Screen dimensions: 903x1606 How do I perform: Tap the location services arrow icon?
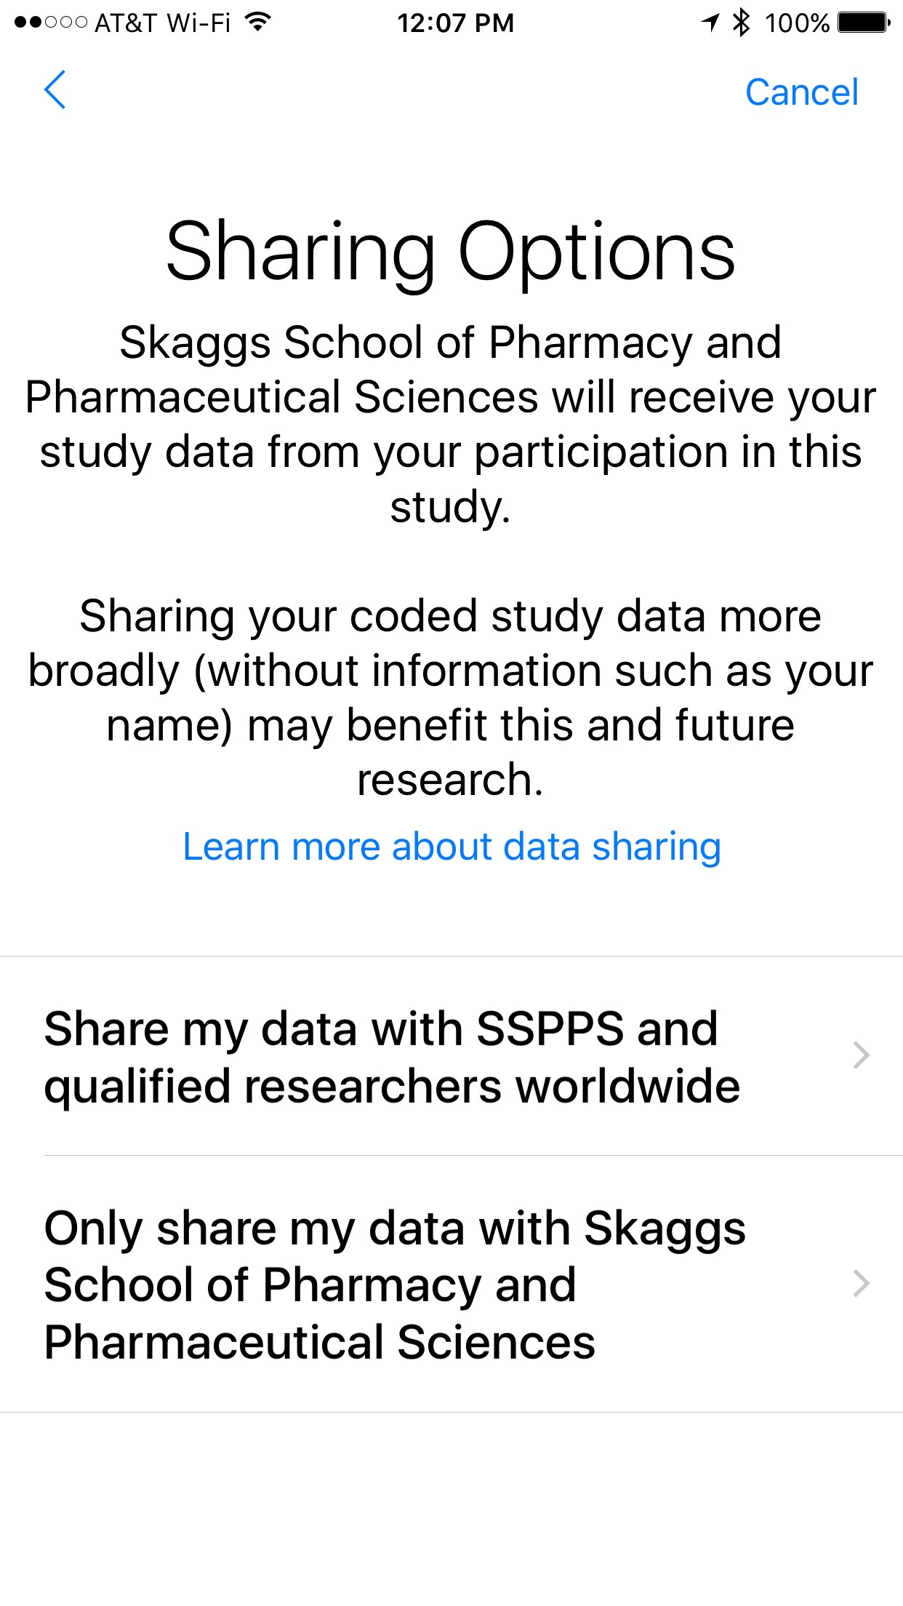tap(710, 23)
